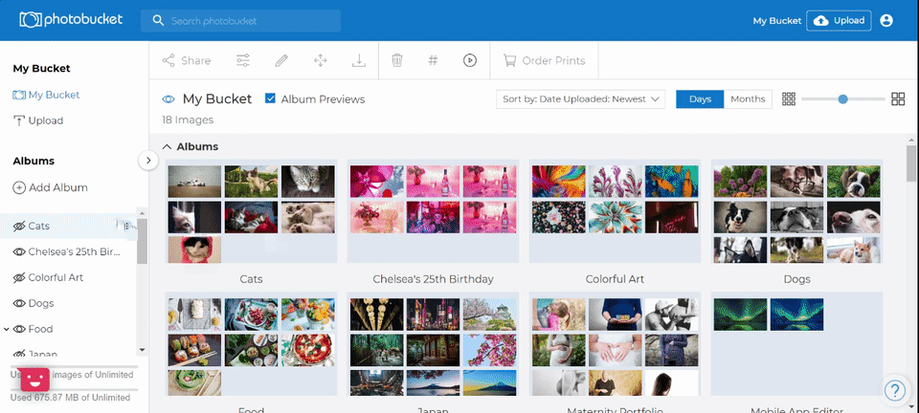
Task: Open the Dogs album title
Action: (796, 279)
